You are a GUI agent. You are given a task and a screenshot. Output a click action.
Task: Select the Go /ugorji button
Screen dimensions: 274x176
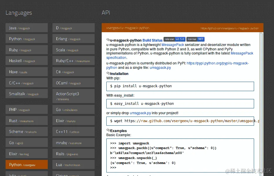pyautogui.click(x=27, y=143)
